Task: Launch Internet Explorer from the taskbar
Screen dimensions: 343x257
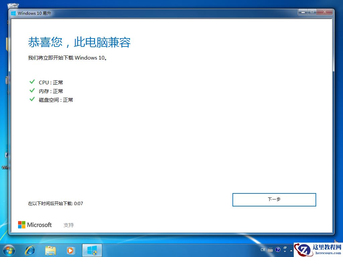Action: pos(30,250)
